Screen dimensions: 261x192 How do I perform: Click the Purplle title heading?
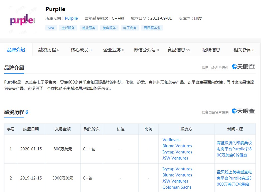[x=55, y=9]
